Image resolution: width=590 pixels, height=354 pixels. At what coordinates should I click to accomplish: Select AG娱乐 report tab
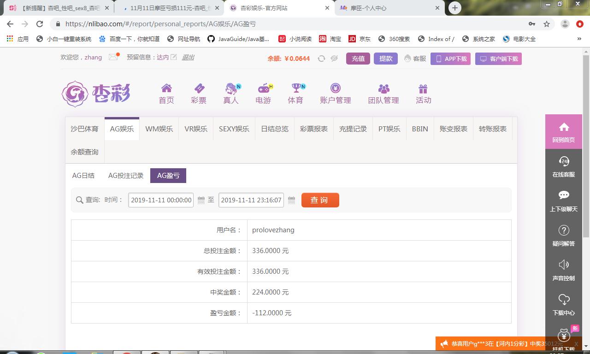click(x=122, y=129)
